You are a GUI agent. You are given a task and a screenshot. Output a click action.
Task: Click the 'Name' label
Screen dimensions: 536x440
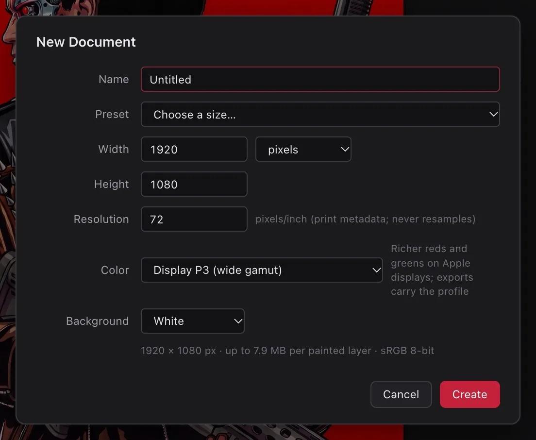click(x=114, y=79)
